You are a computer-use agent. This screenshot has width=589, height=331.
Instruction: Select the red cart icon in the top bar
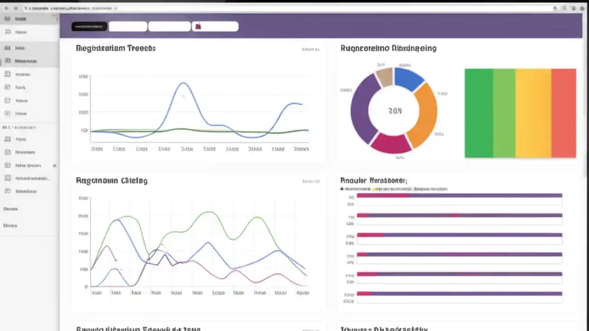(x=198, y=26)
